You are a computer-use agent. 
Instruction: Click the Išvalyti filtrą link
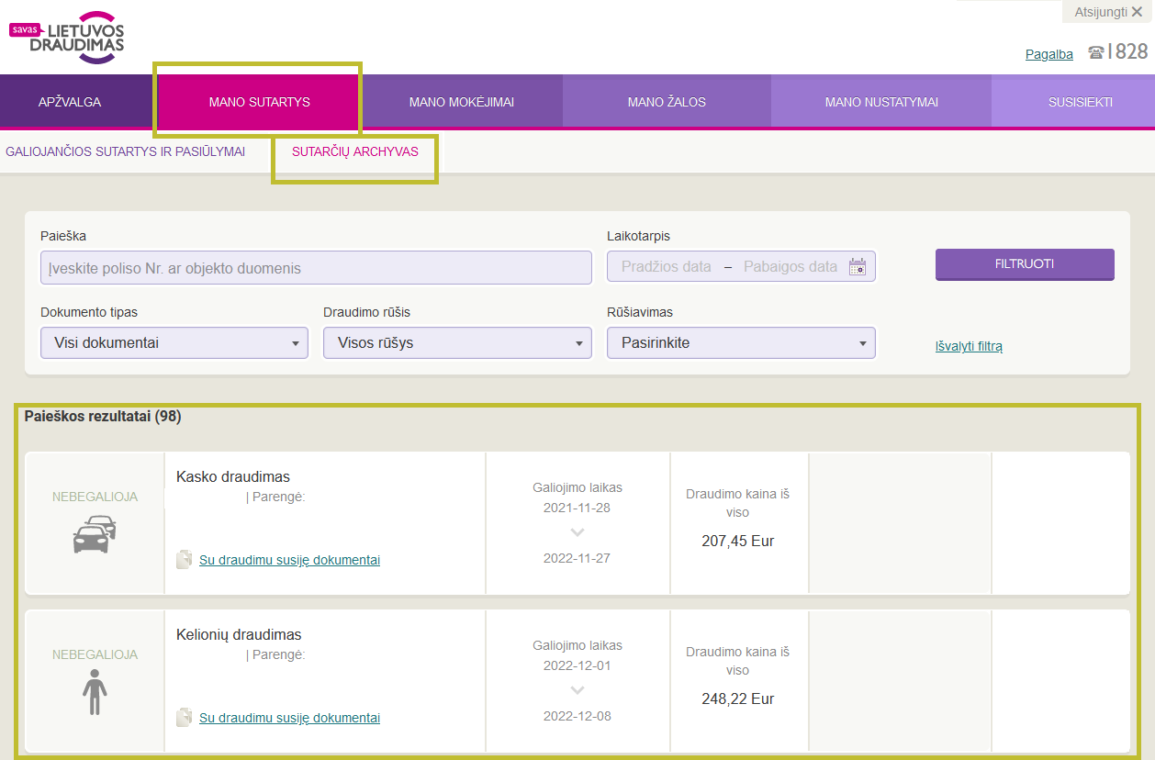tap(969, 347)
